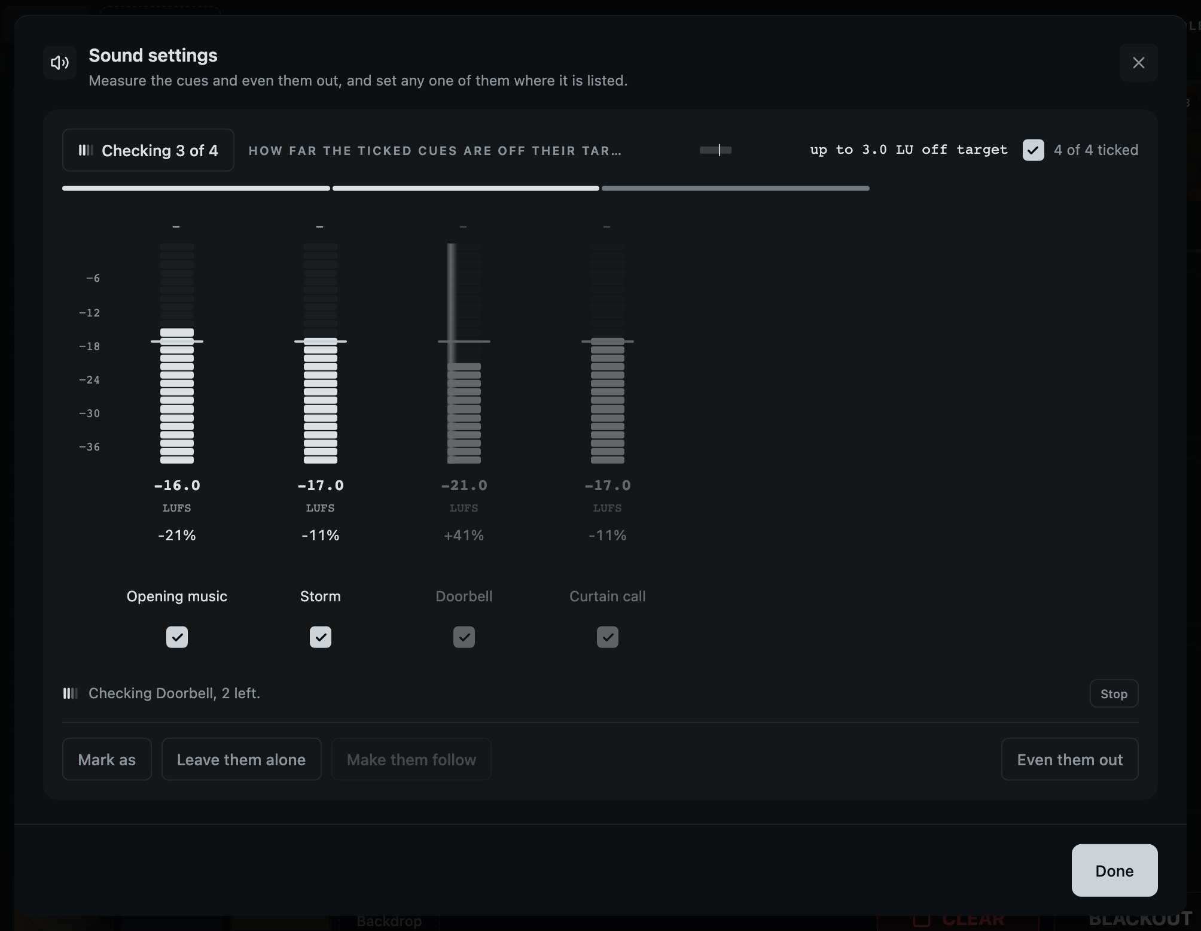Click the third progress segment bar
The height and width of the screenshot is (931, 1201).
(736, 188)
